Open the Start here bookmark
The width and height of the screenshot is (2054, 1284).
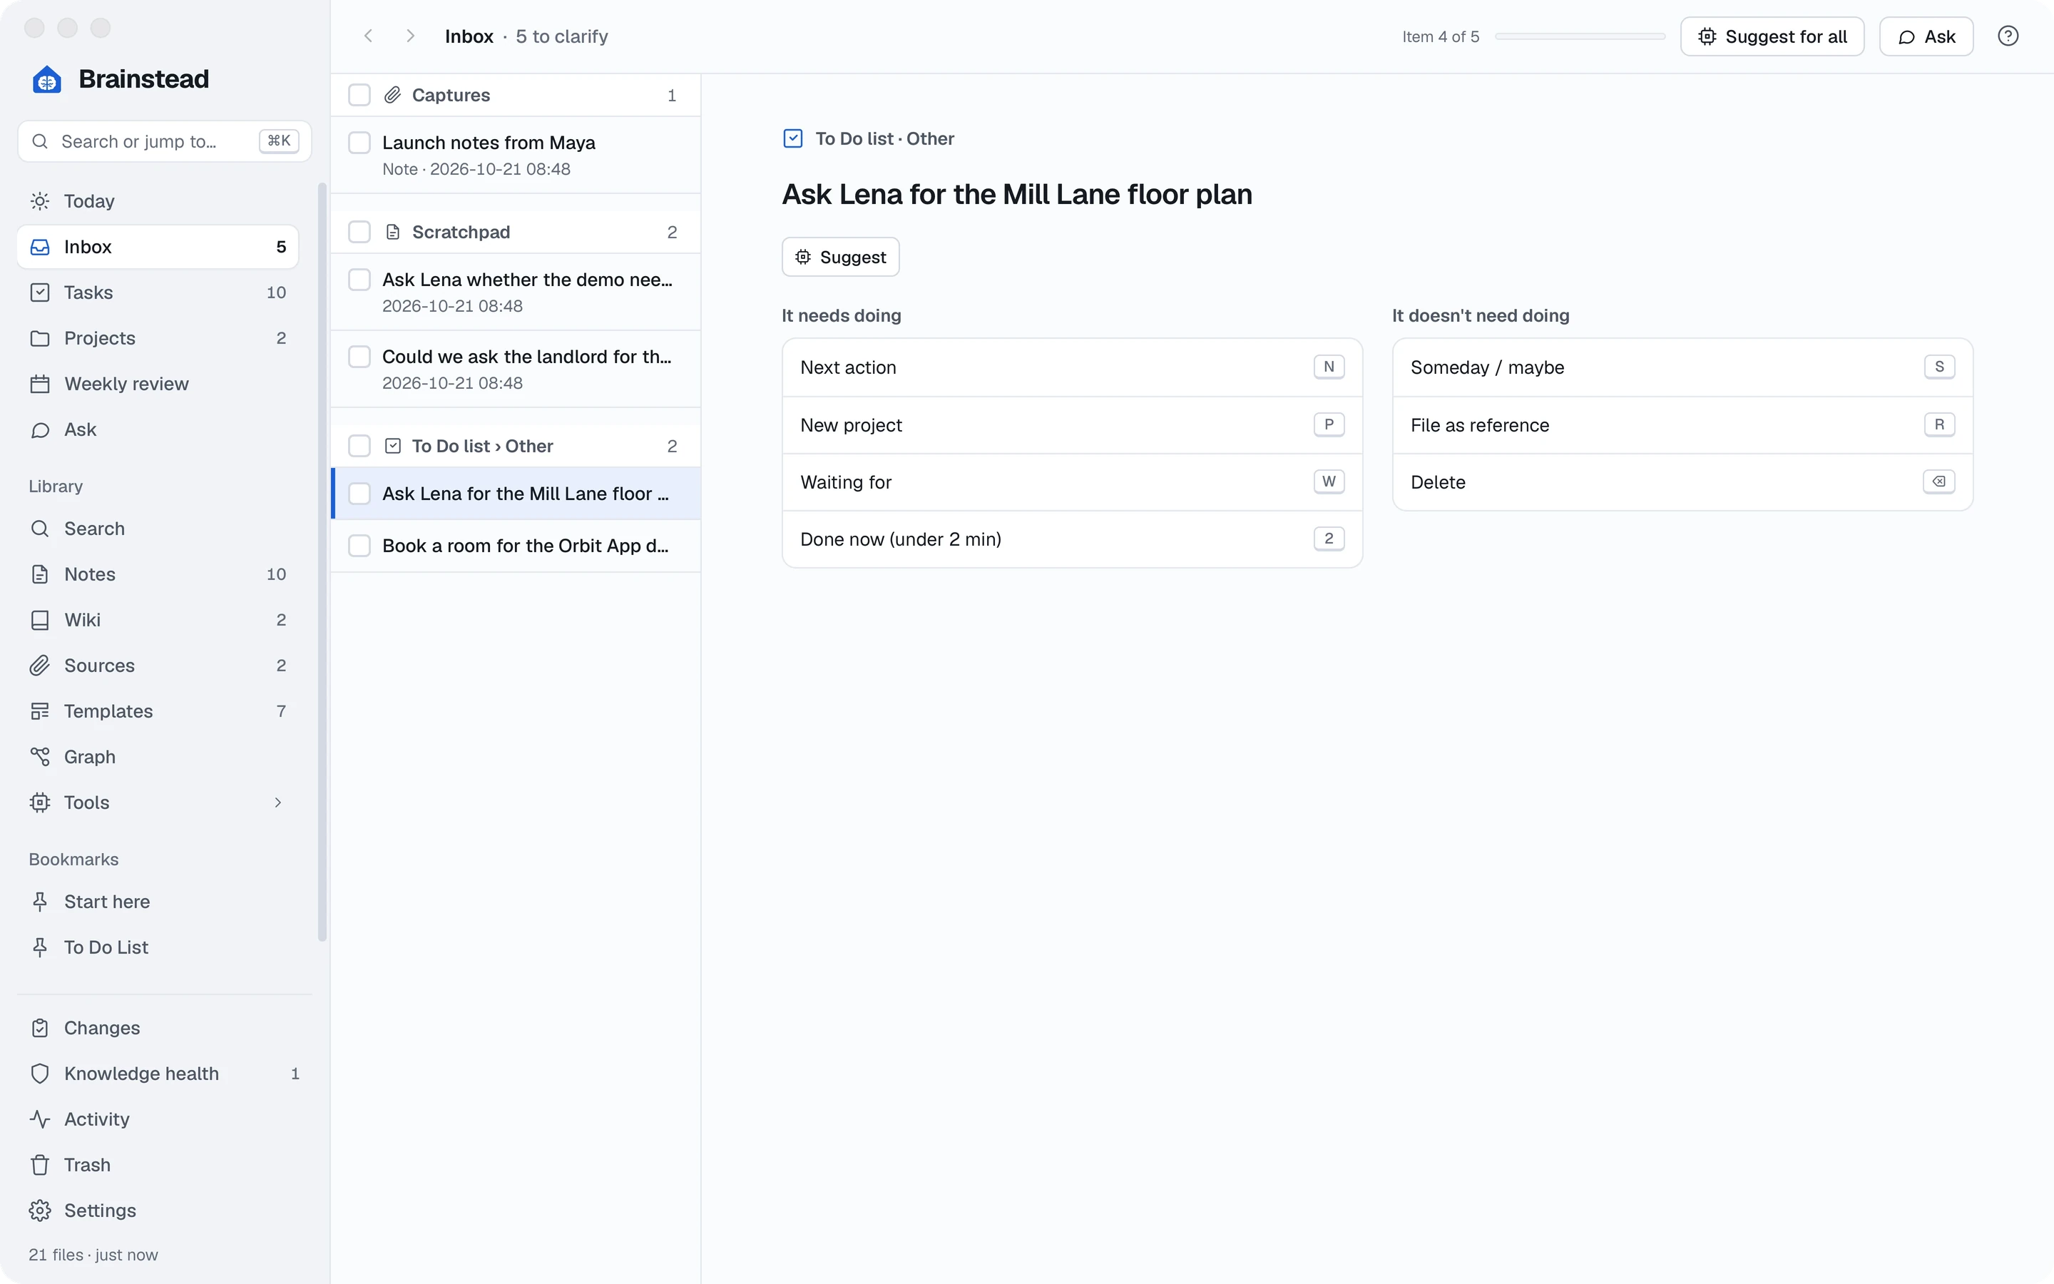(158, 902)
